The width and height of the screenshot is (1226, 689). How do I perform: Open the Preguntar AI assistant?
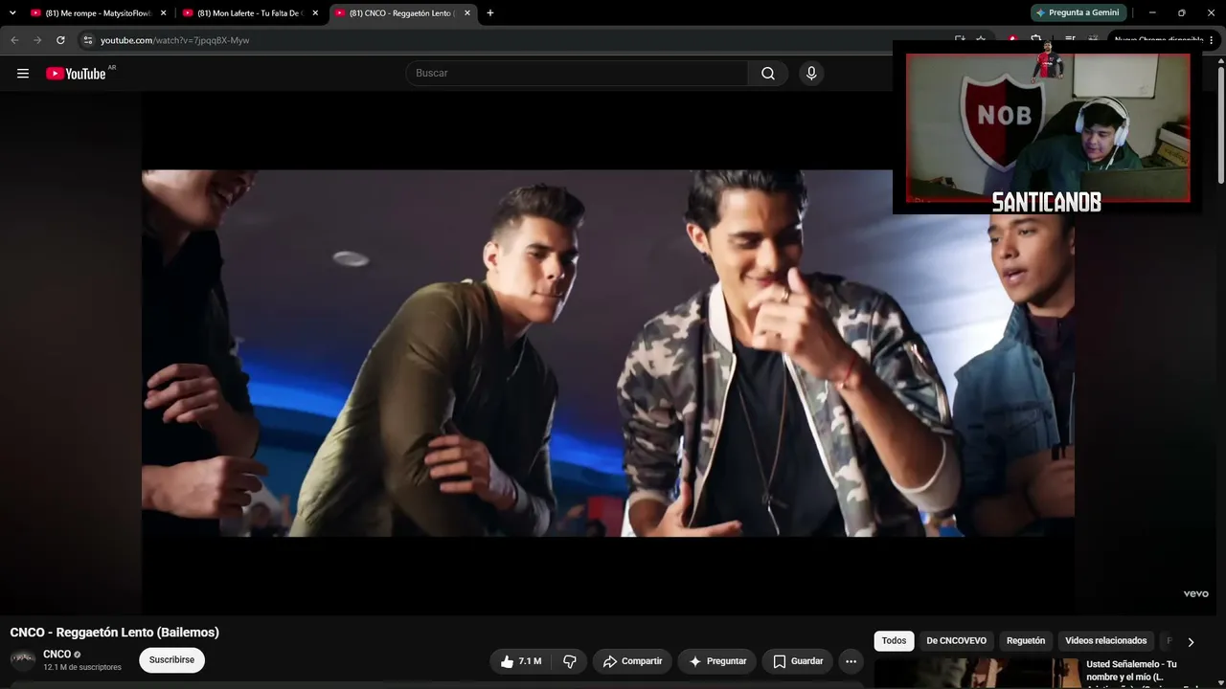[717, 661]
